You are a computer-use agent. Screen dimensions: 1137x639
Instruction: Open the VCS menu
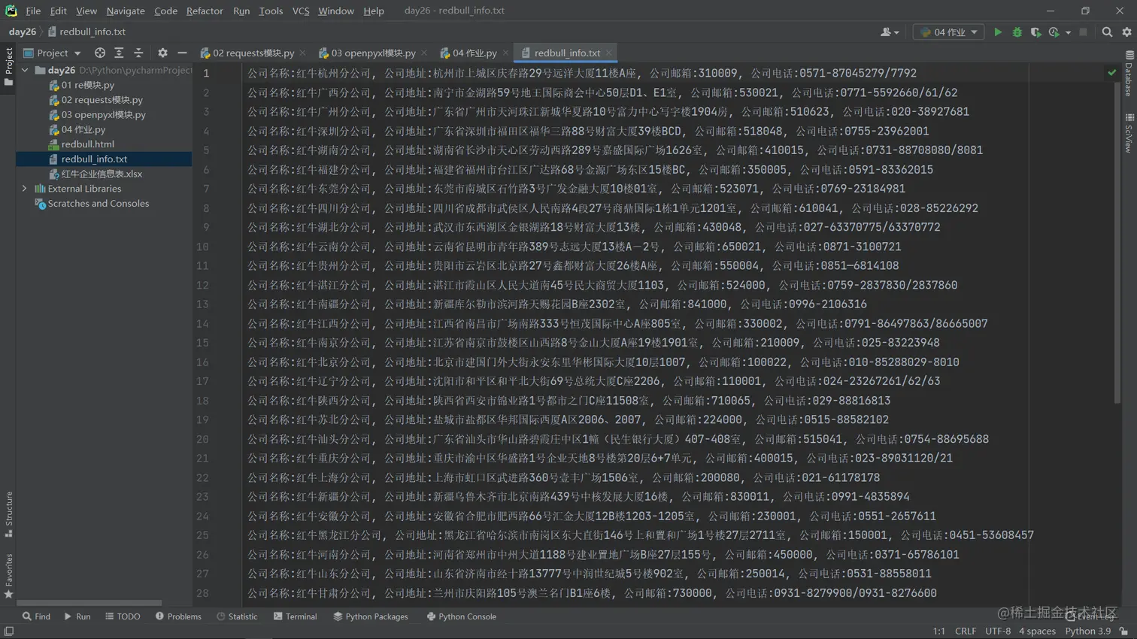click(301, 11)
